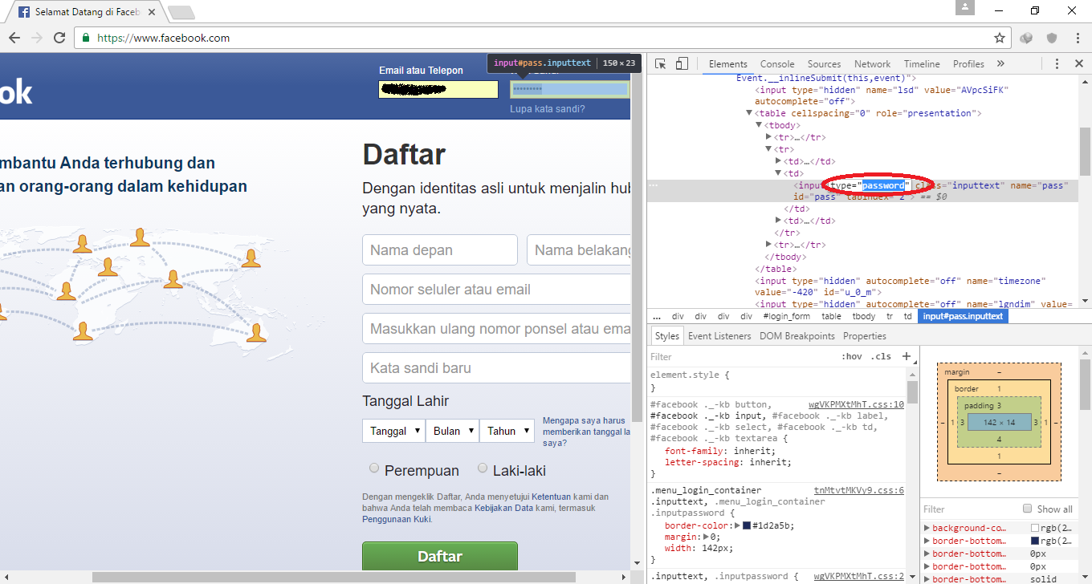Open the Bulan dropdown
The image size is (1092, 584).
453,431
